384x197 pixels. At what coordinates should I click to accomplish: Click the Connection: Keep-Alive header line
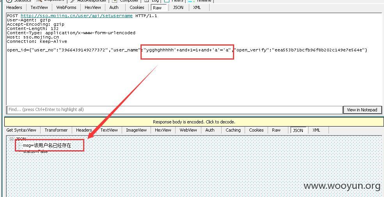coord(37,41)
